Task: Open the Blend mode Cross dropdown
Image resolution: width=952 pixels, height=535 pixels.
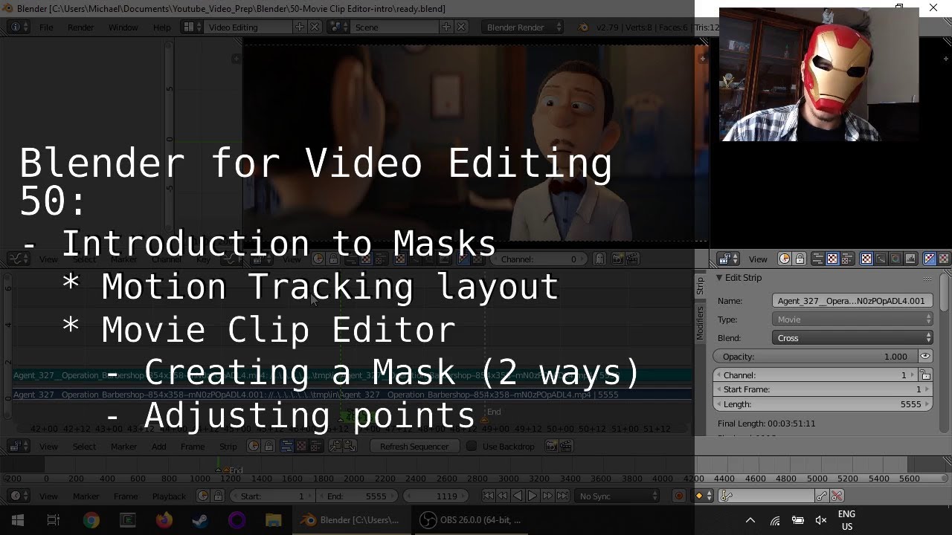Action: (x=852, y=338)
